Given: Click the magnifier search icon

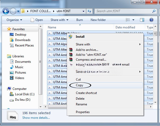Looking at the screenshot, I should click(x=154, y=11).
